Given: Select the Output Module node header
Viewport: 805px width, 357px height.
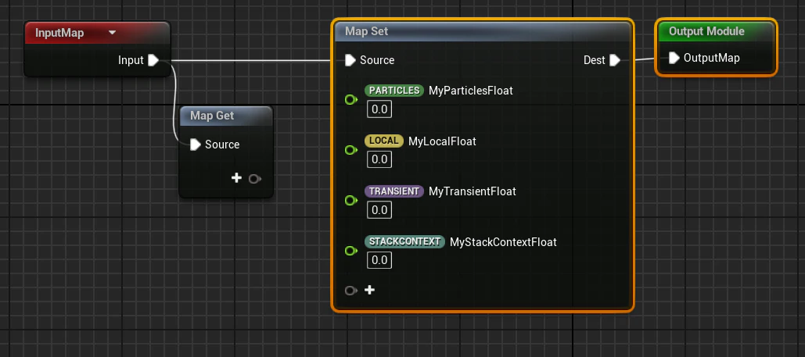Looking at the screenshot, I should click(716, 31).
